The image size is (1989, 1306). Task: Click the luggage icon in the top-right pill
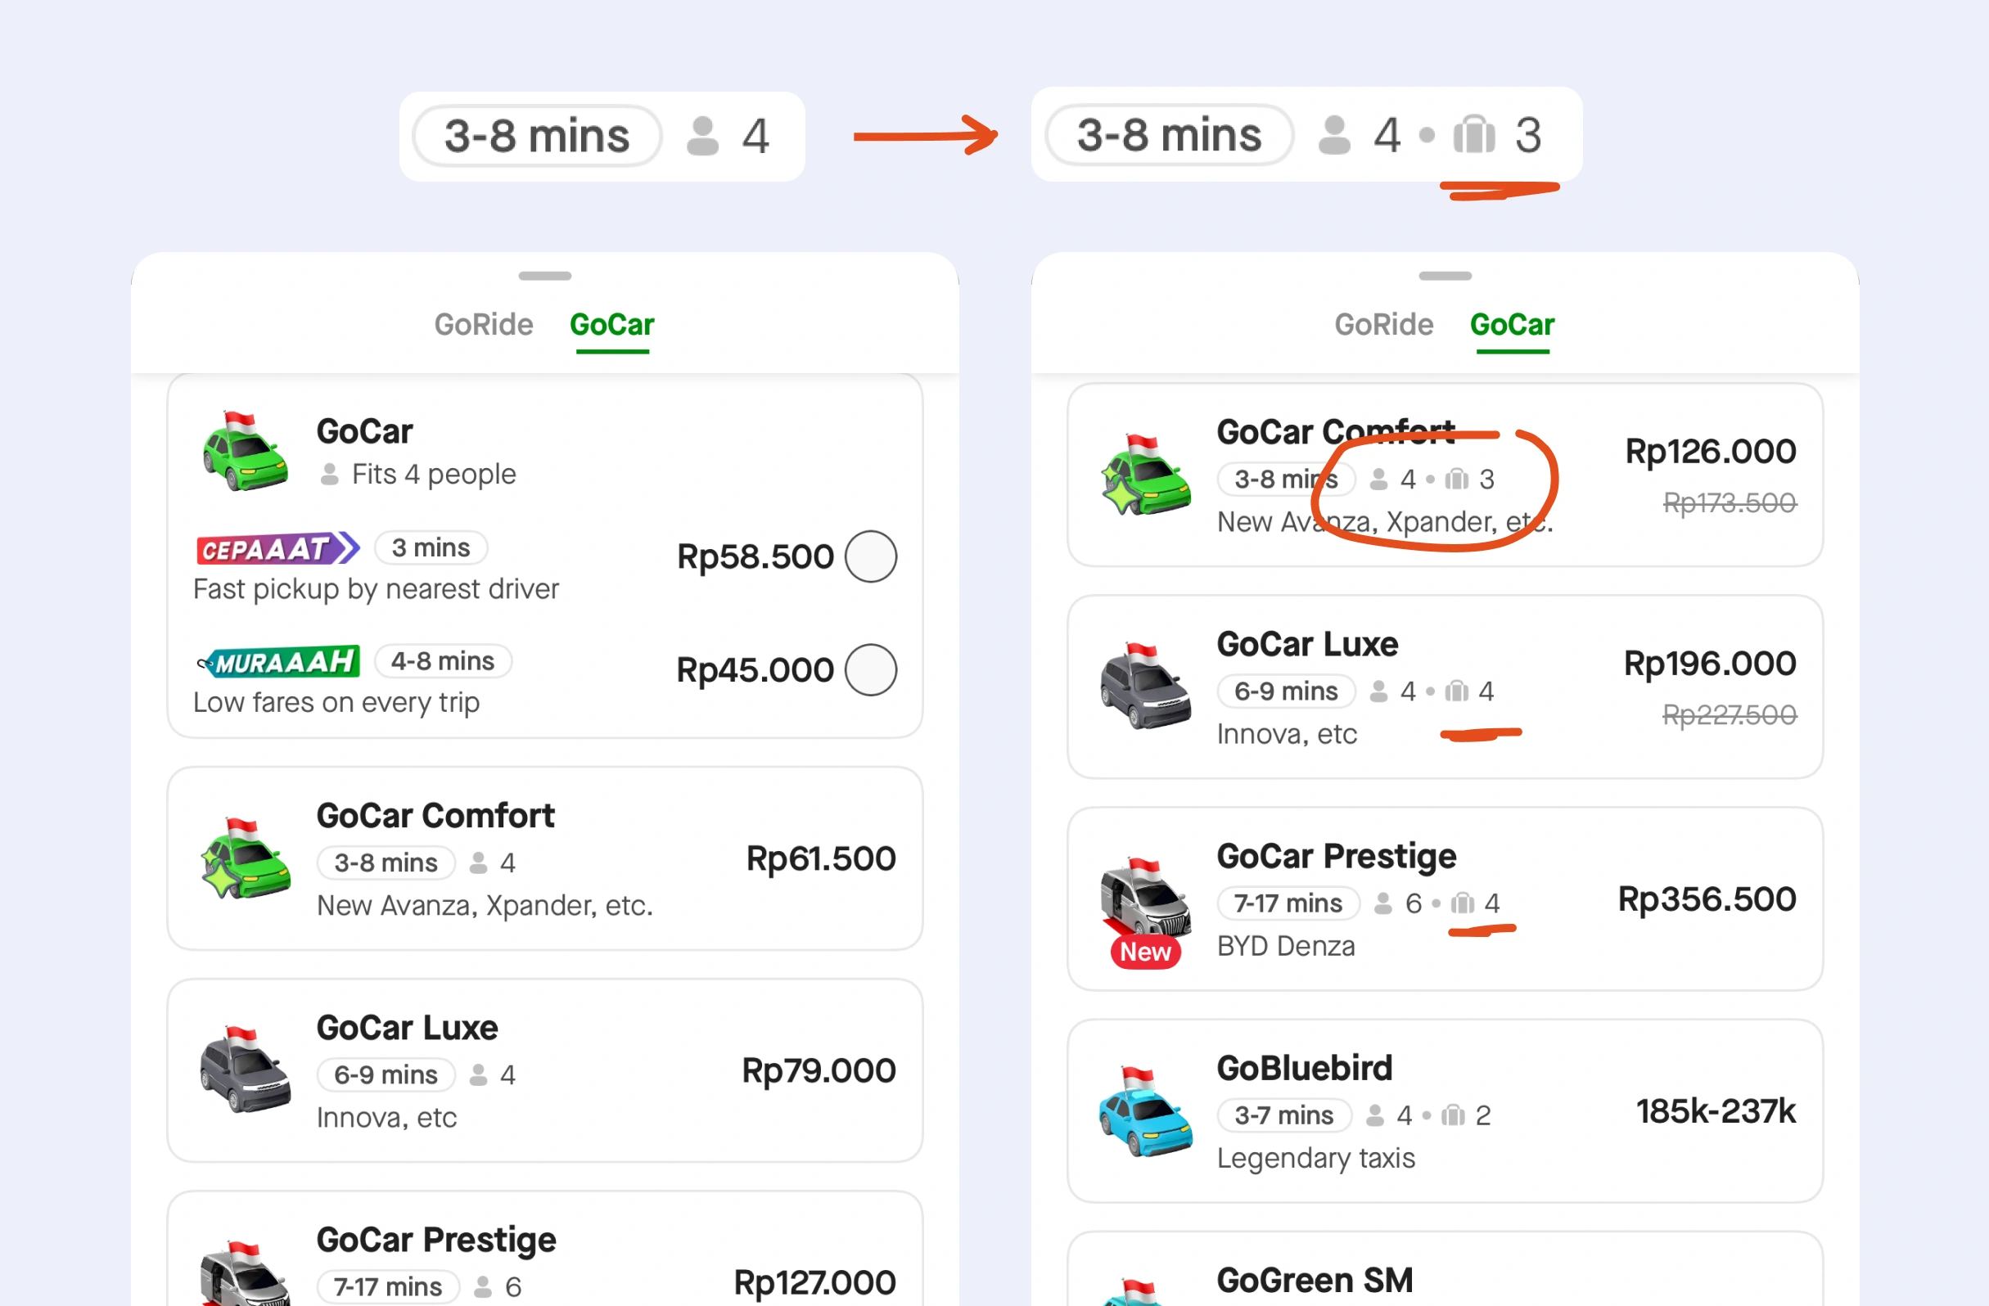click(1474, 134)
